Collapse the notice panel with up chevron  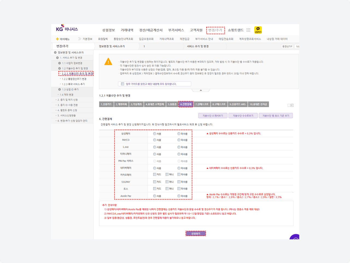tap(201, 90)
